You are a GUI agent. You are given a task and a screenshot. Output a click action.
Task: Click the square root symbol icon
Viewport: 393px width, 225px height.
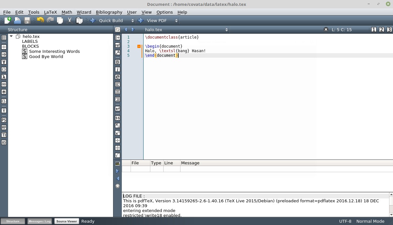[x=118, y=155]
